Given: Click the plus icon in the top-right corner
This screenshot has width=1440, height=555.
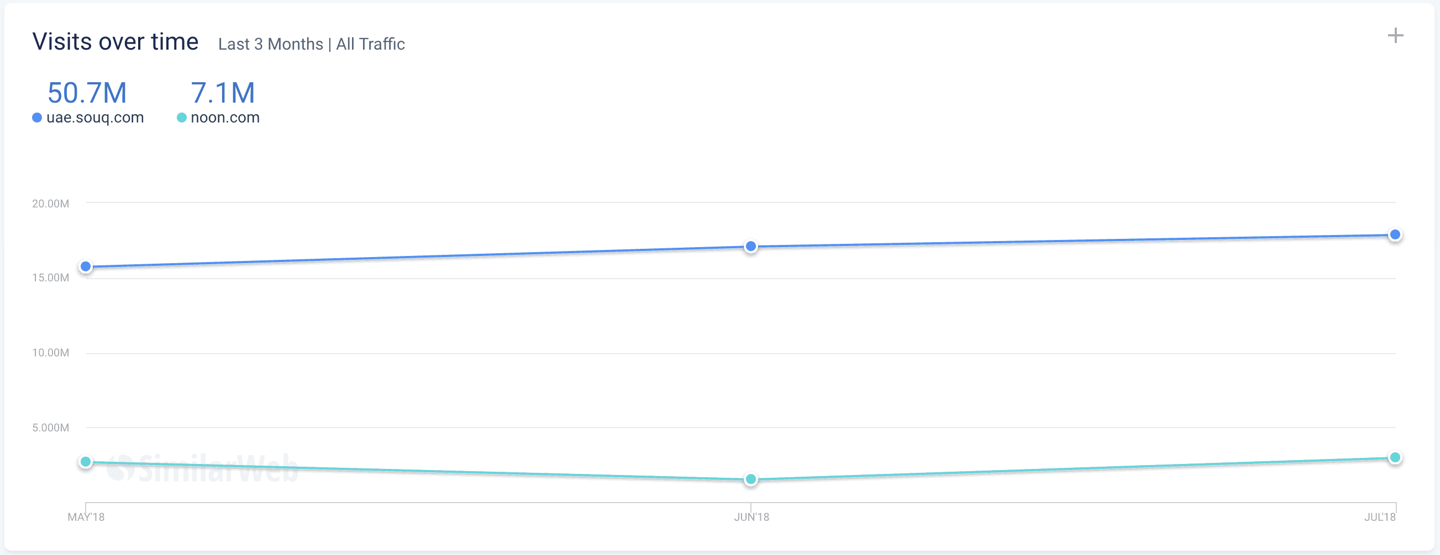Looking at the screenshot, I should pos(1395,36).
